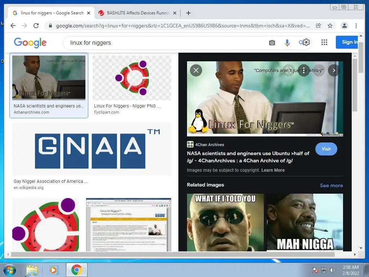Click the horizontal scrollbar right arrow
369x277 pixels.
(355, 254)
